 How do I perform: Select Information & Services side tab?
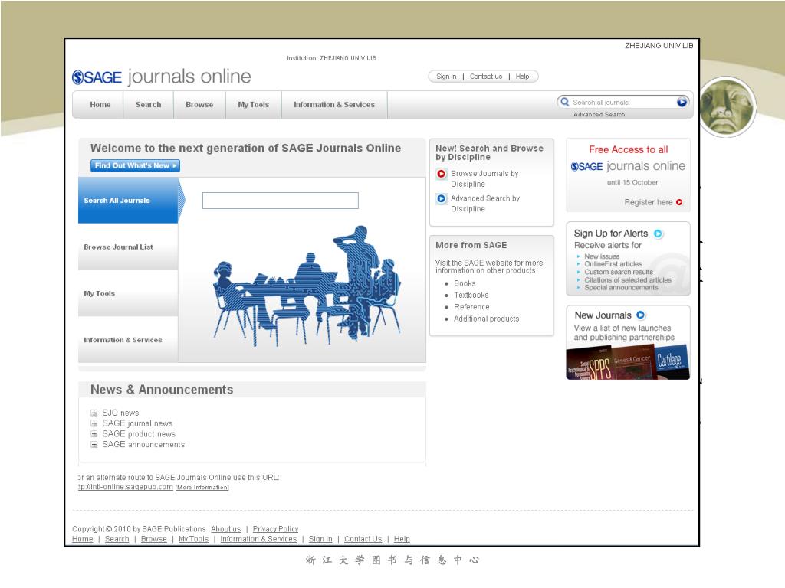pos(128,340)
